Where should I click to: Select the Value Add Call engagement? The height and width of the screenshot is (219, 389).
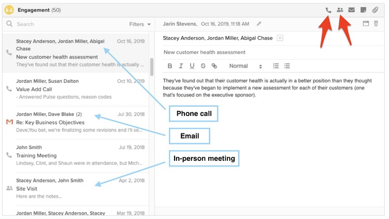click(x=75, y=89)
